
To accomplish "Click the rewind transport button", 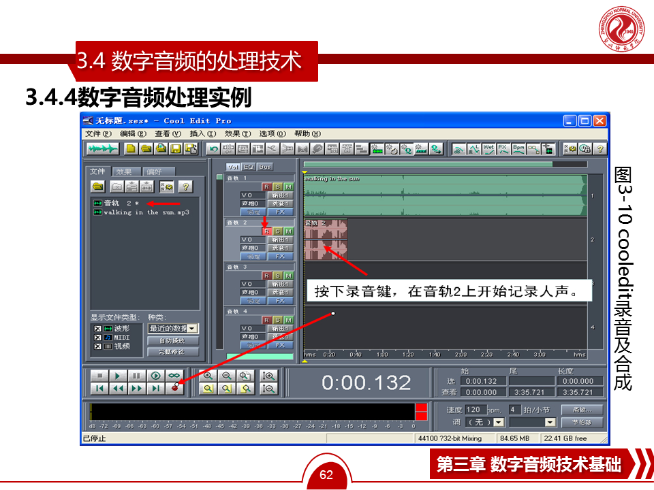I will [x=118, y=389].
